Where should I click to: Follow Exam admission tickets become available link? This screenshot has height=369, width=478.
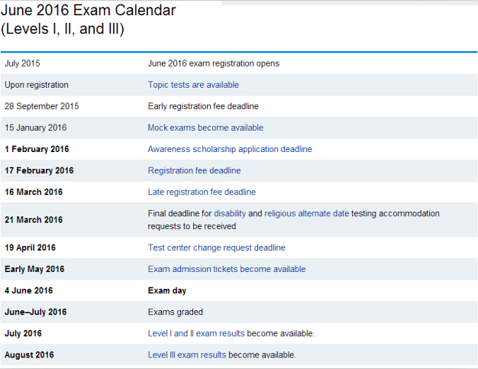226,269
